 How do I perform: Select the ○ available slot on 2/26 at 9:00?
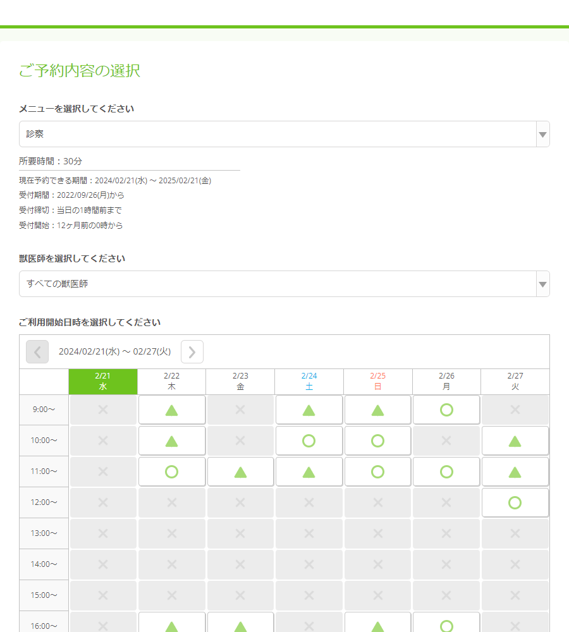click(446, 410)
